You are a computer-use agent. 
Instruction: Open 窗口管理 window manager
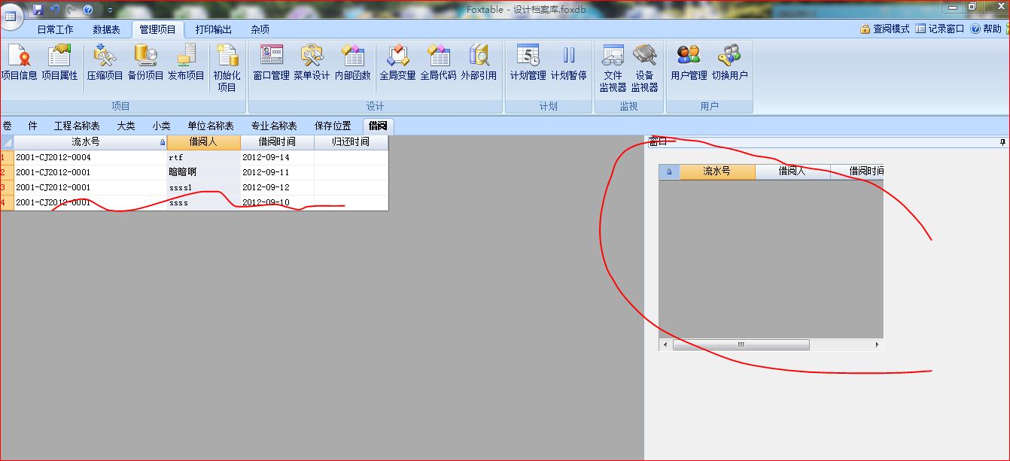click(x=271, y=62)
